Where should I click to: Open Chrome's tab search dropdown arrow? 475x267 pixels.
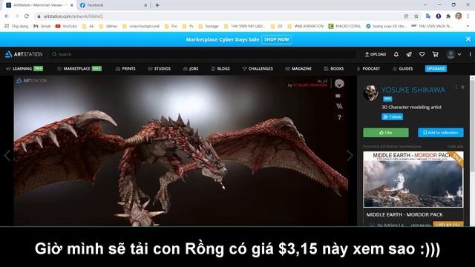pyautogui.click(x=425, y=5)
